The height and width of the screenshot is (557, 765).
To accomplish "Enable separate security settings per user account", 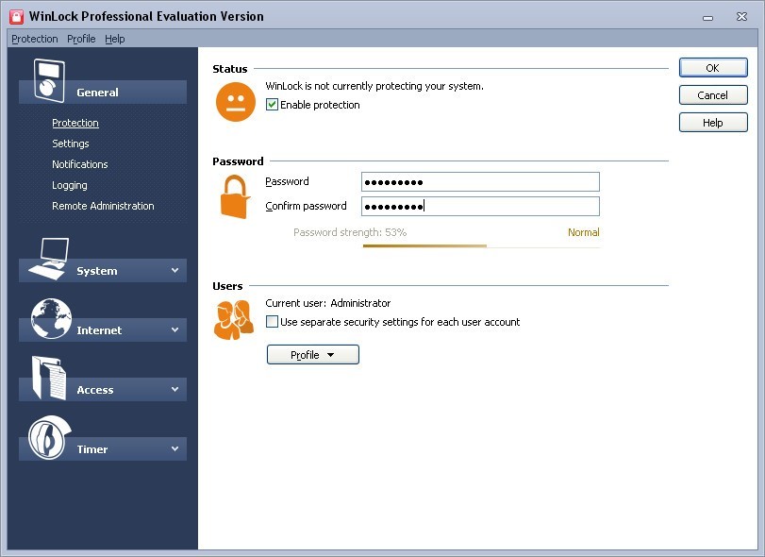I will click(272, 322).
